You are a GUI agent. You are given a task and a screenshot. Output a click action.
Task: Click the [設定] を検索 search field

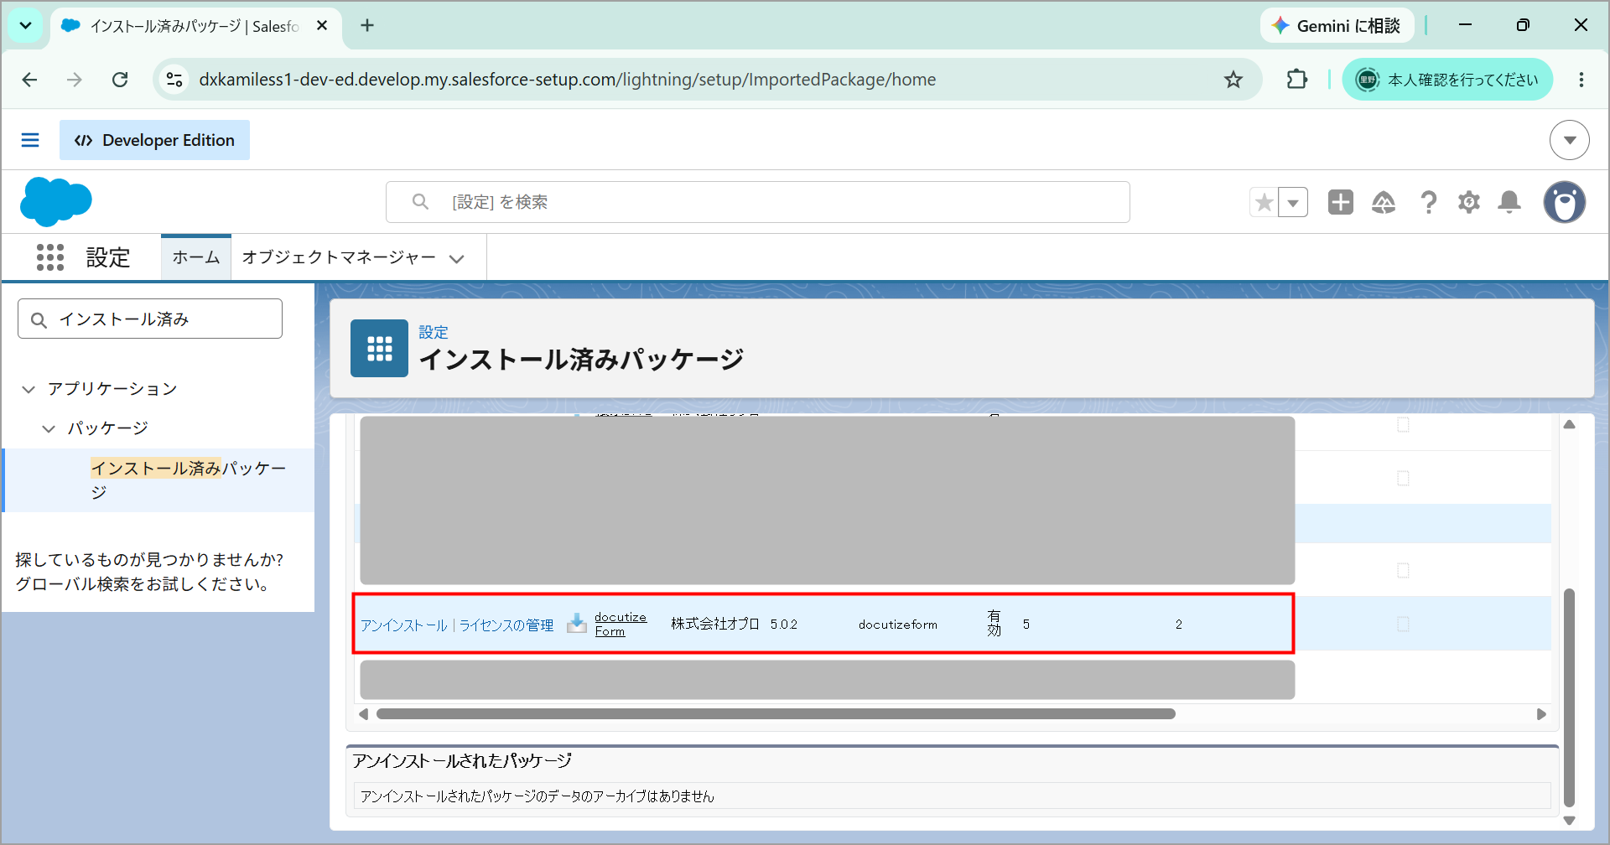pos(758,202)
